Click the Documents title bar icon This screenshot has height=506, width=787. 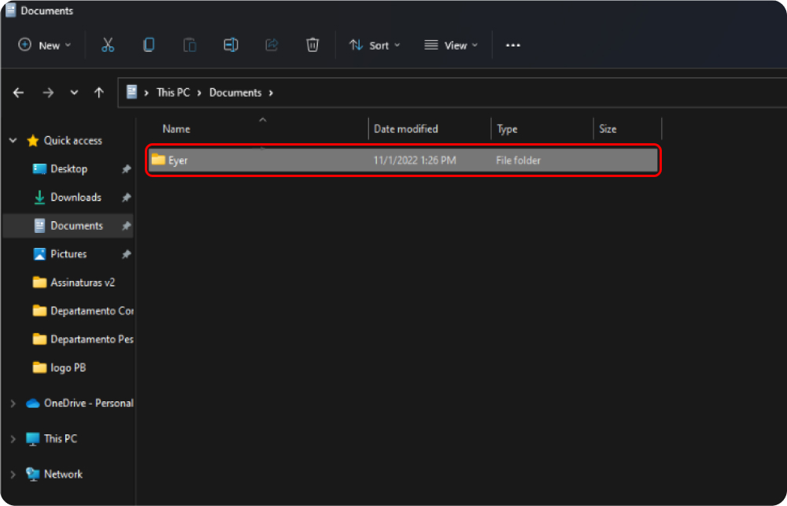point(10,10)
